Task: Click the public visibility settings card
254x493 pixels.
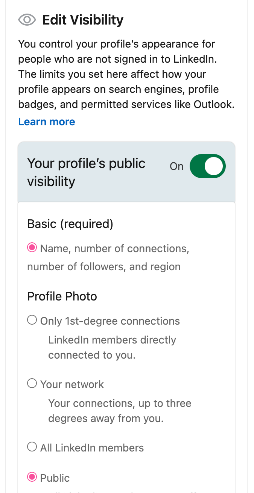Action: click(x=126, y=172)
